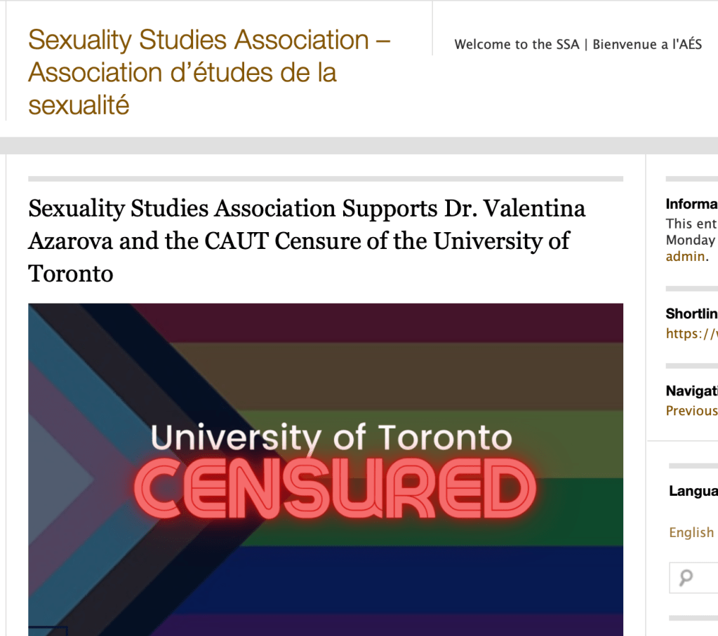Switch language via the English link
718x636 pixels.
tap(691, 532)
